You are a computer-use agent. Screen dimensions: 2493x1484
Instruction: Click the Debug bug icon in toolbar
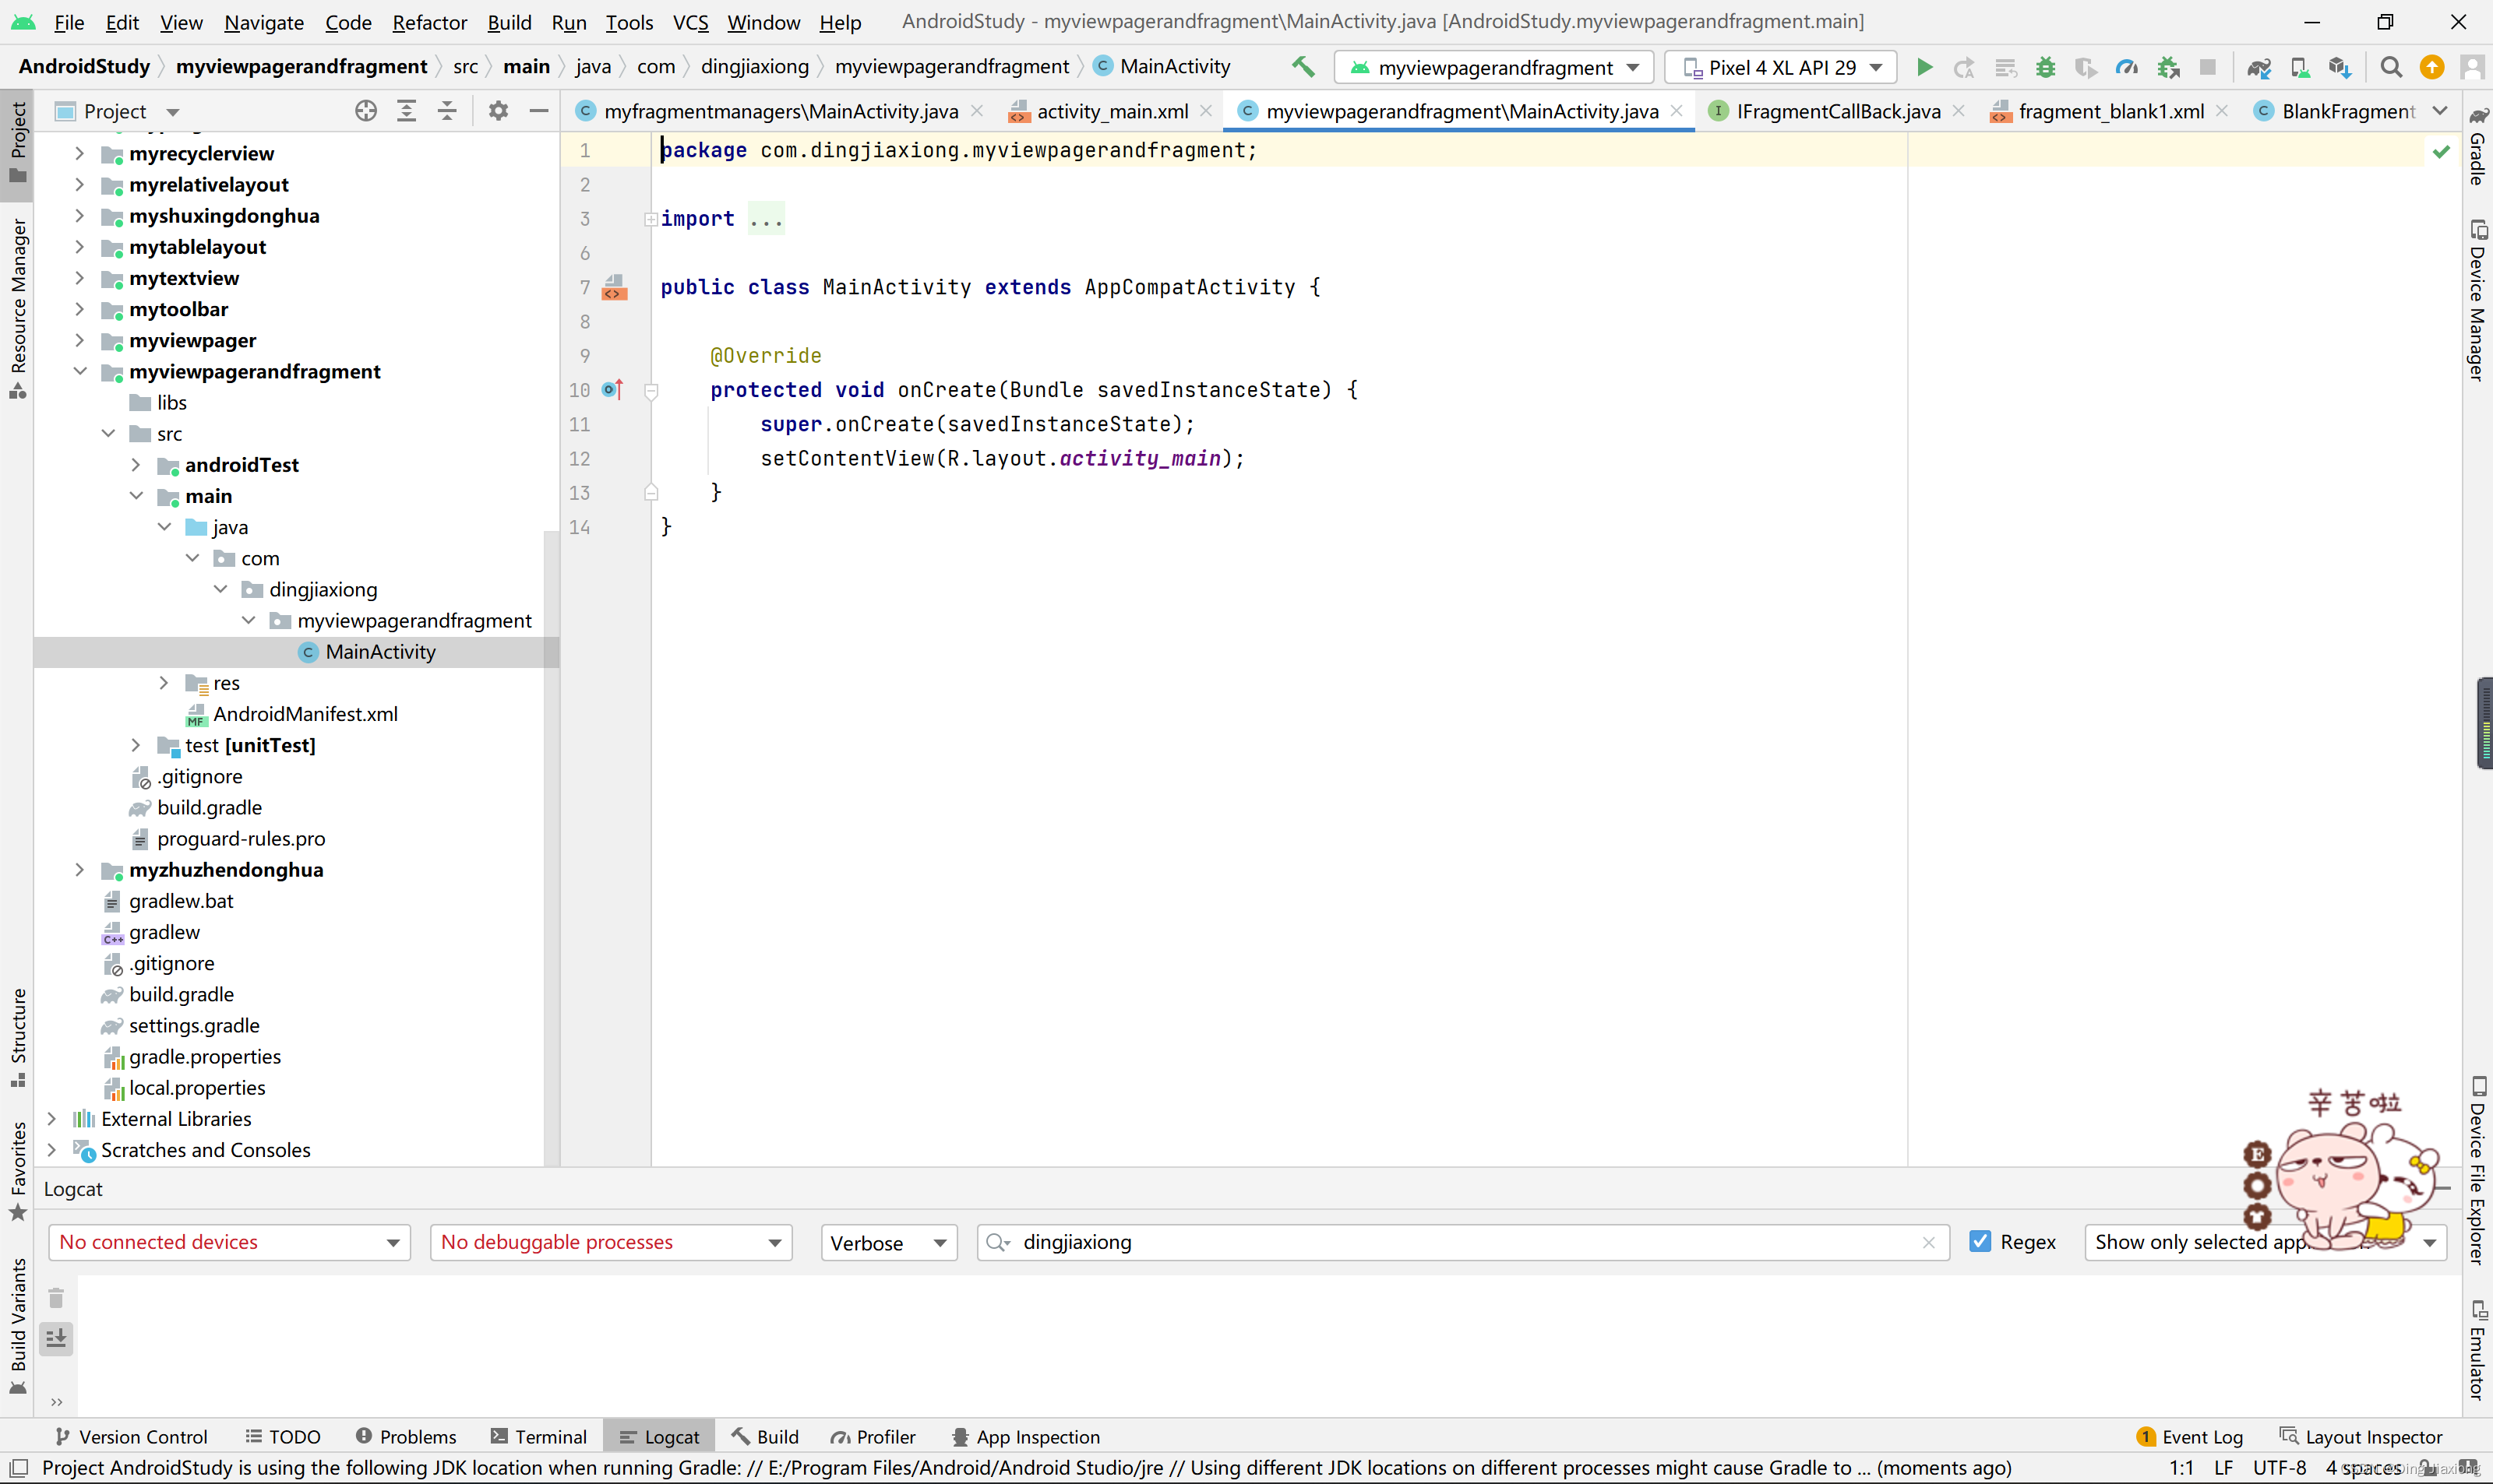coord(2046,67)
